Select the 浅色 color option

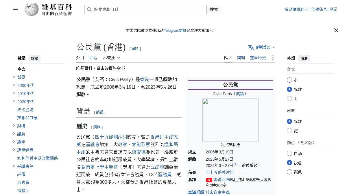[289, 163]
